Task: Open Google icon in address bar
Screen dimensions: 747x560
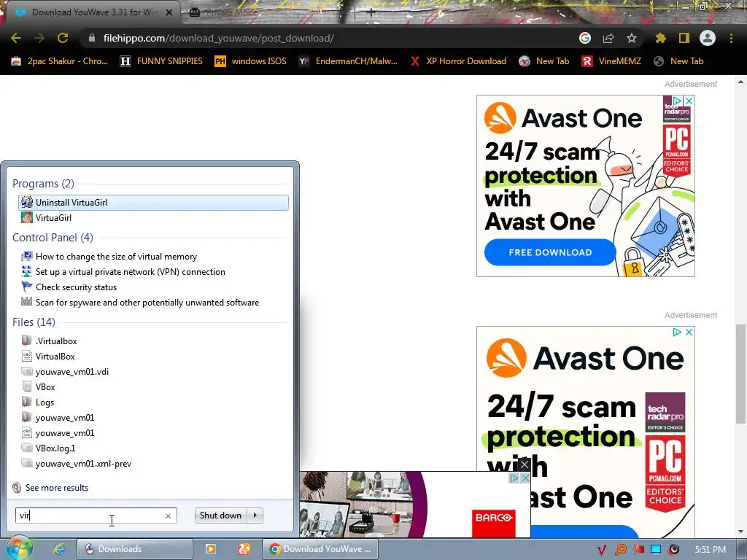Action: pyautogui.click(x=585, y=38)
